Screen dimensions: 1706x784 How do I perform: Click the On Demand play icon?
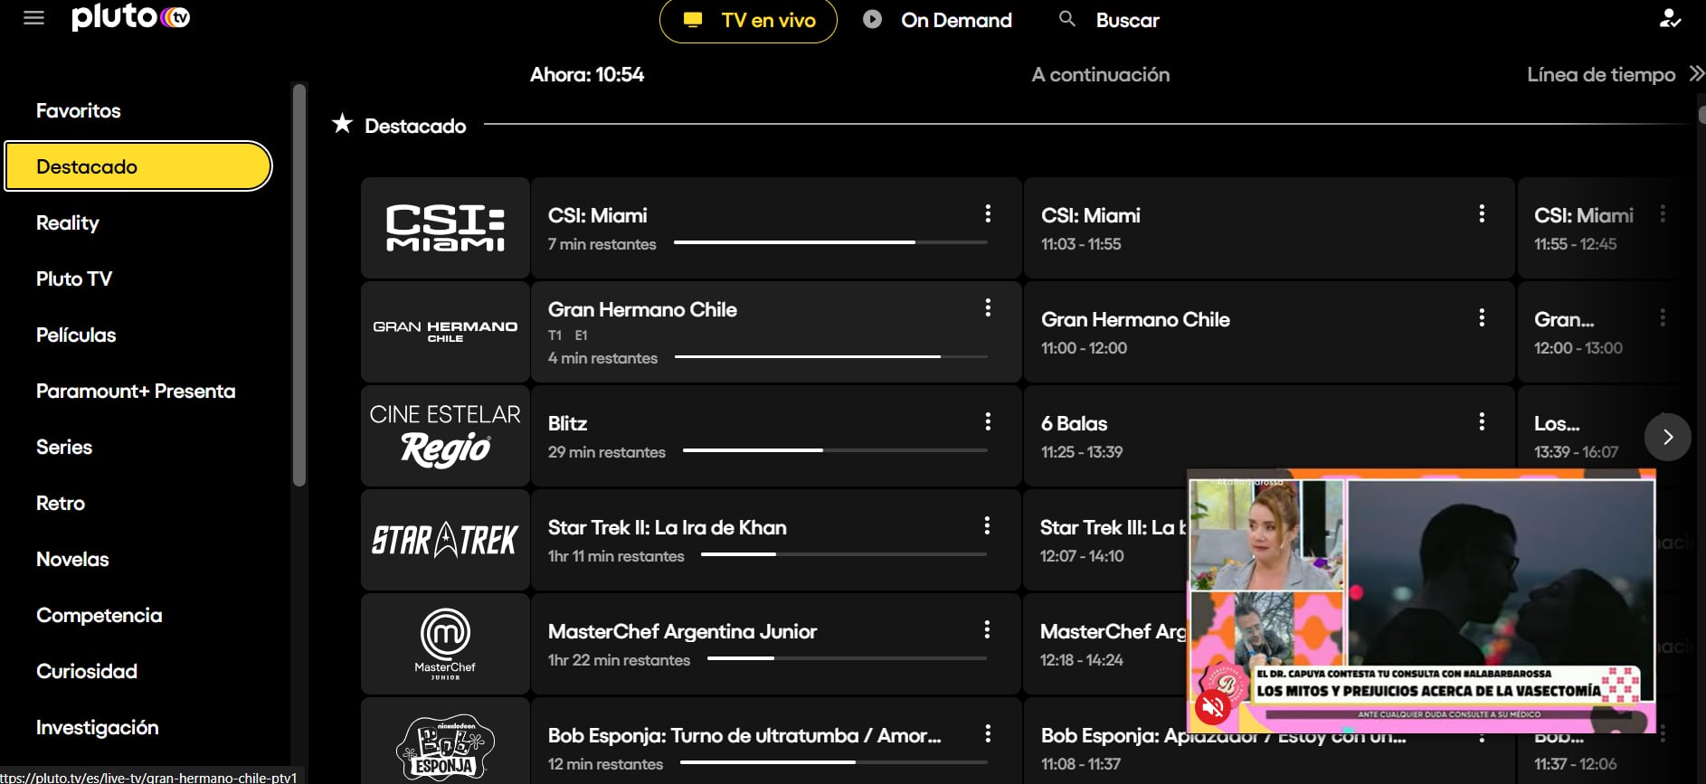[872, 19]
